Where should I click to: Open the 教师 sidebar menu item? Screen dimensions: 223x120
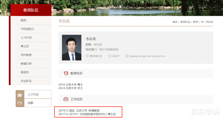pos(24,20)
